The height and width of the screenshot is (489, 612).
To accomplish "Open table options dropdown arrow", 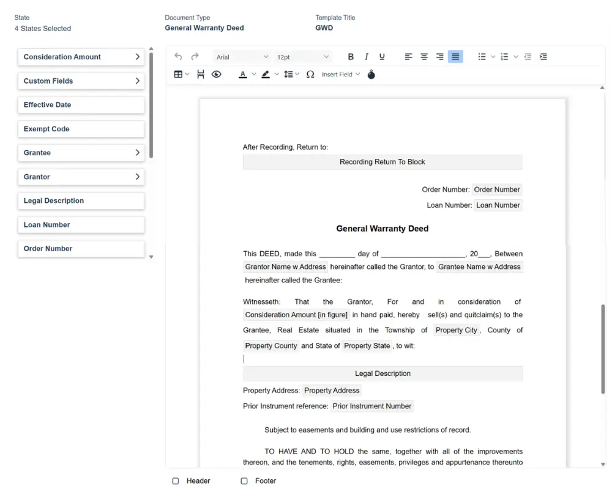I will tap(187, 74).
